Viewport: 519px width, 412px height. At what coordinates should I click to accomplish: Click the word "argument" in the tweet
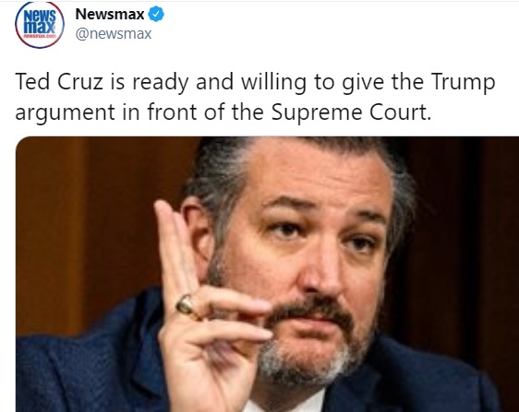65,113
